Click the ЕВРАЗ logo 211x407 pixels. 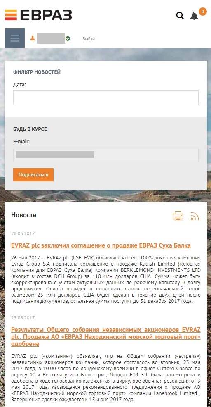pos(38,15)
